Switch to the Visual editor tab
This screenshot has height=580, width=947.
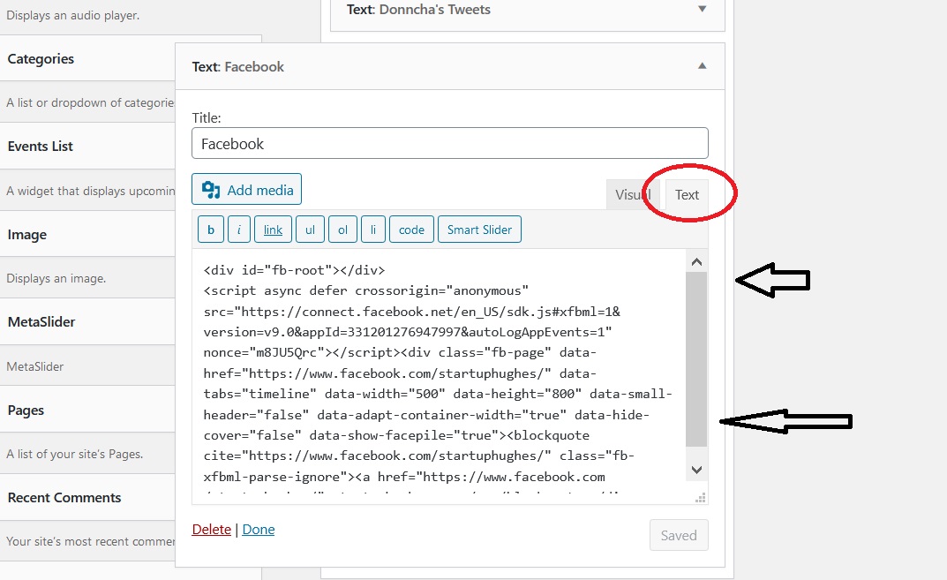632,194
